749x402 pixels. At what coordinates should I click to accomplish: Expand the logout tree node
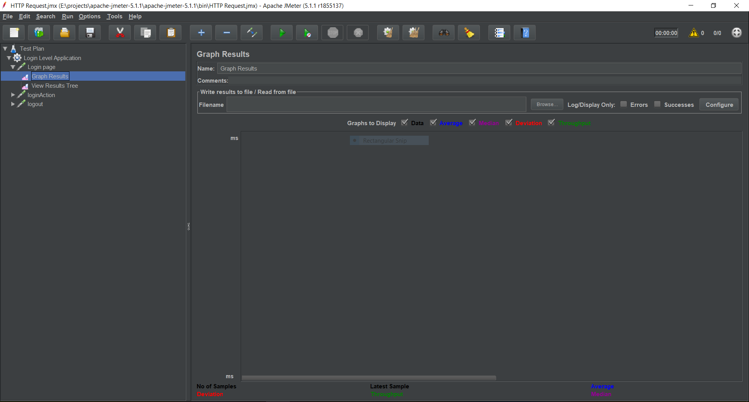tap(13, 104)
